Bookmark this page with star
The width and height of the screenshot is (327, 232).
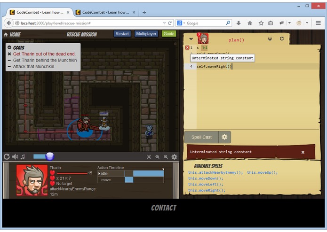tap(261, 23)
